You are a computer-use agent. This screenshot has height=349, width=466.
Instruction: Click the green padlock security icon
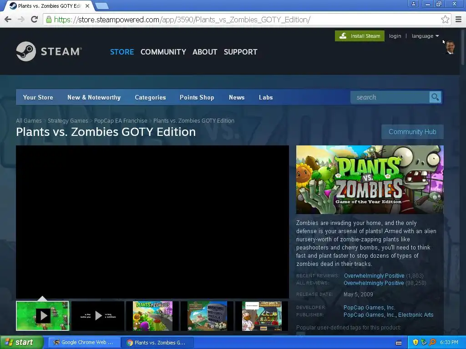49,20
